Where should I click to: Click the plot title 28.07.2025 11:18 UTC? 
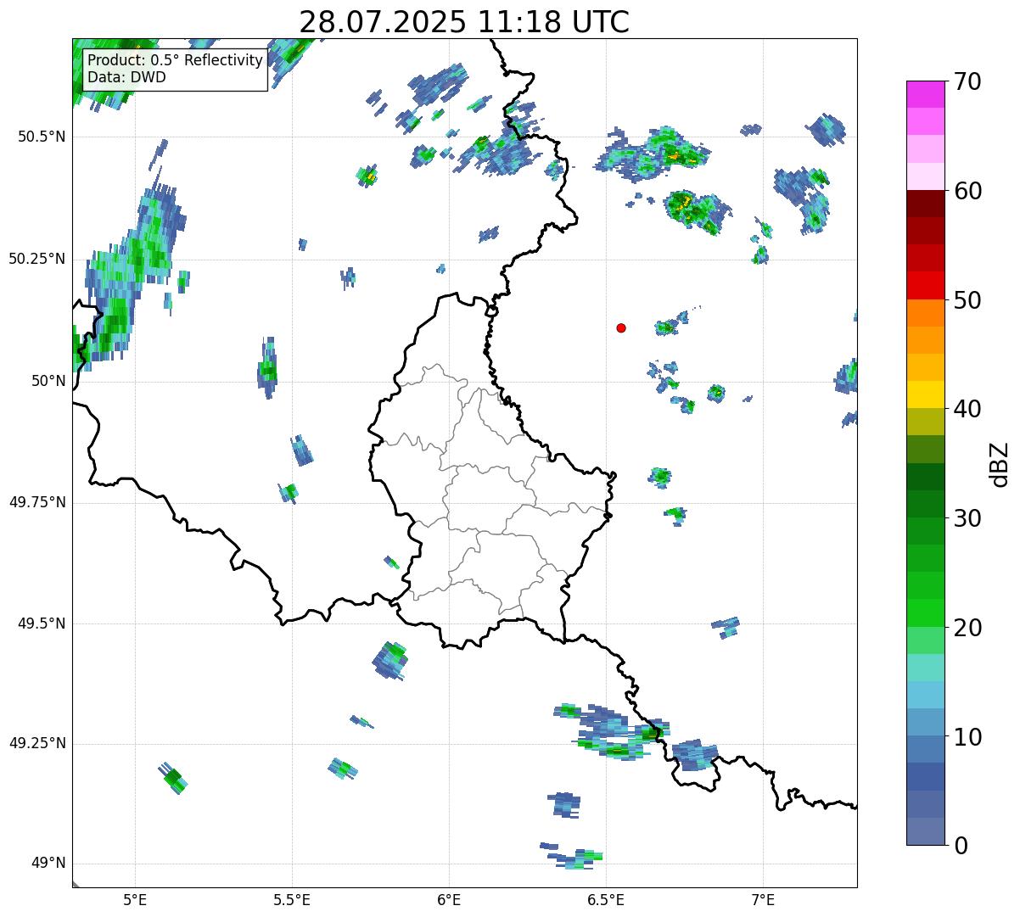click(464, 22)
